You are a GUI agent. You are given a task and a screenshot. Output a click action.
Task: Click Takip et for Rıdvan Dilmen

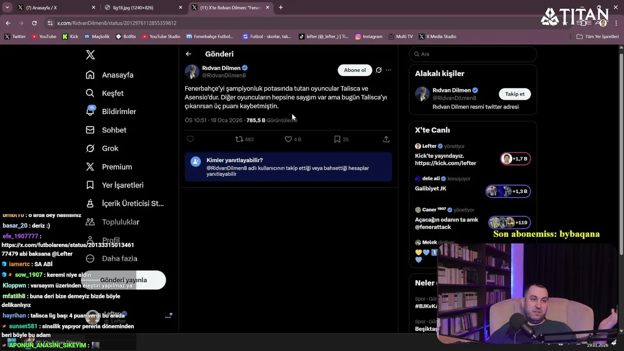[x=515, y=94]
